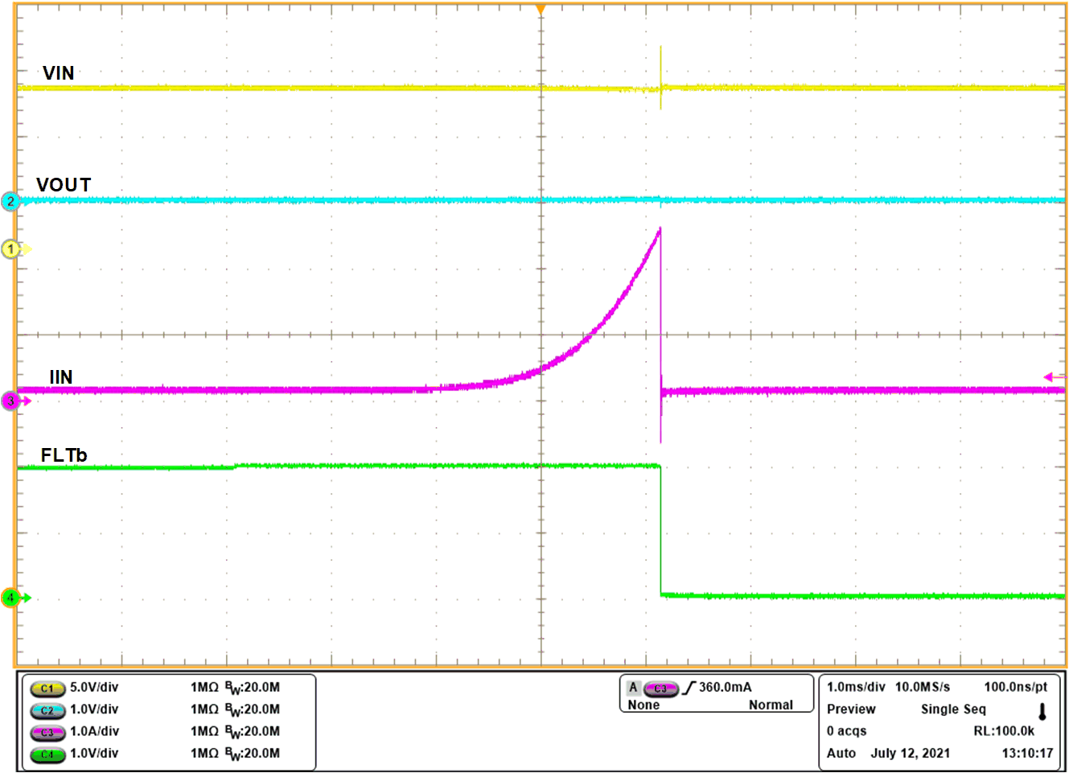Image resolution: width=1073 pixels, height=773 pixels.
Task: Click the 1.0ms/div timebase readout
Action: [856, 688]
